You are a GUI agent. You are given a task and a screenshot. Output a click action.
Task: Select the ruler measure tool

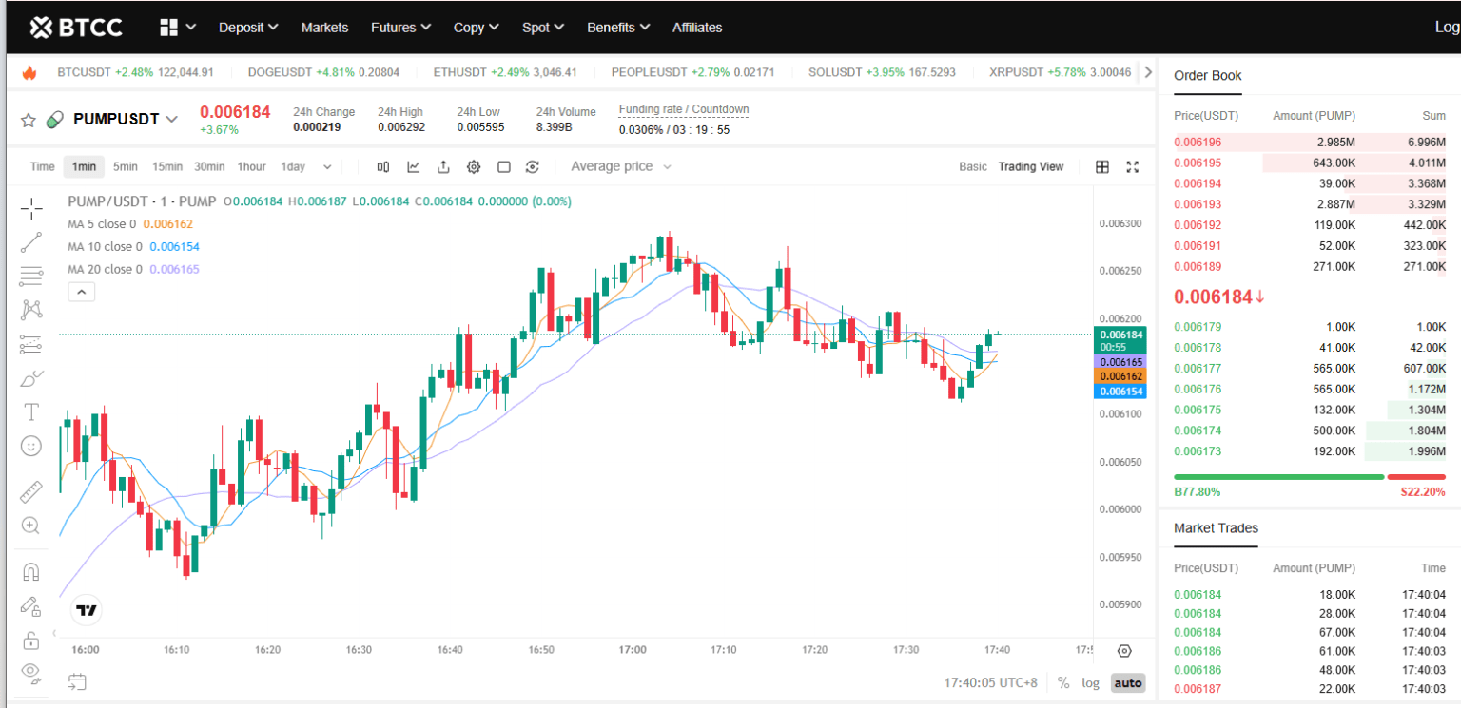tap(30, 491)
